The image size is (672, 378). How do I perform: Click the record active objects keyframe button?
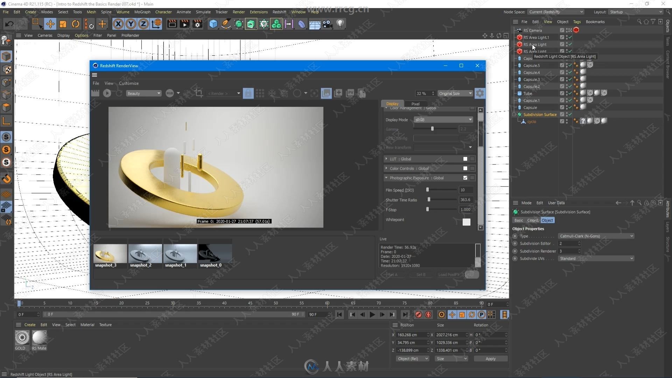(x=419, y=315)
